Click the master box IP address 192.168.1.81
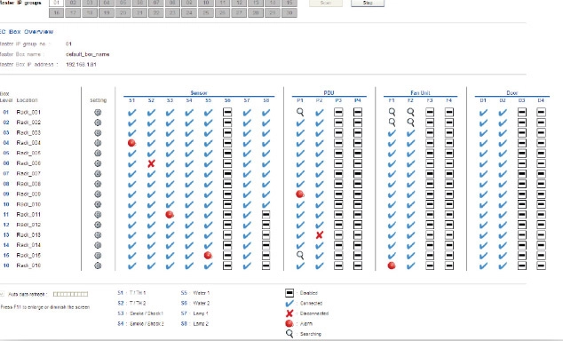The height and width of the screenshot is (341, 563). pyautogui.click(x=81, y=65)
